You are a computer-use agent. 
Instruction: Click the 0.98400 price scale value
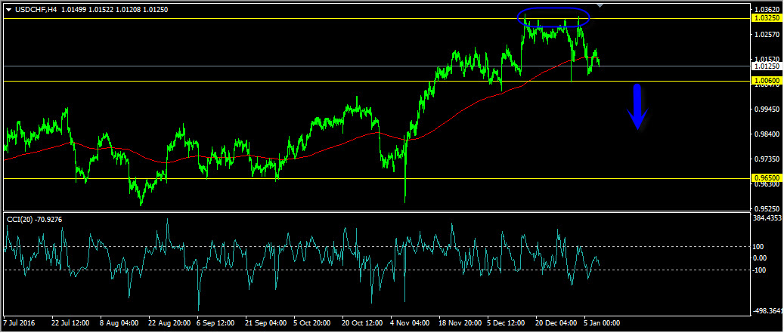767,134
